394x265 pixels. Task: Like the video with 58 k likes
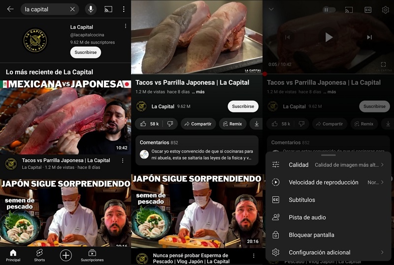[149, 124]
